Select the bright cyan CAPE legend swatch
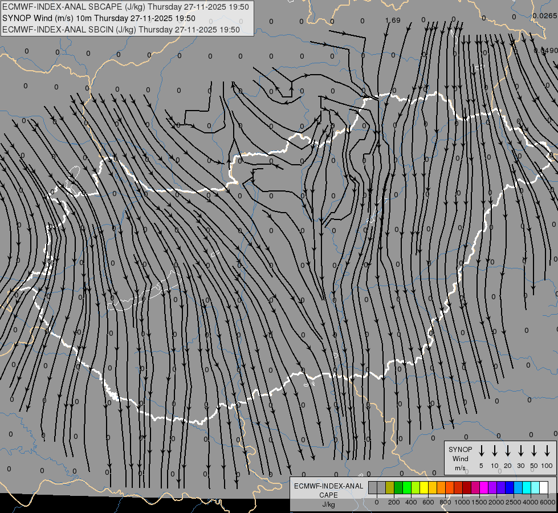This screenshot has height=513, width=558. point(526,487)
